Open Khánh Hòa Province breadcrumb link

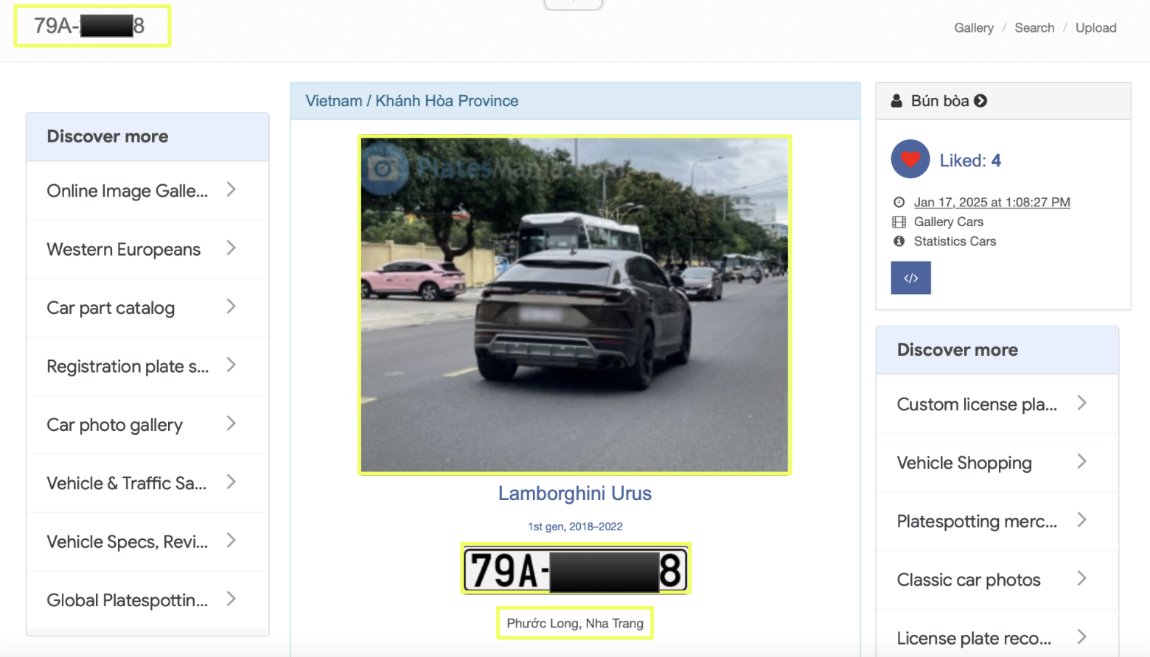pos(447,101)
